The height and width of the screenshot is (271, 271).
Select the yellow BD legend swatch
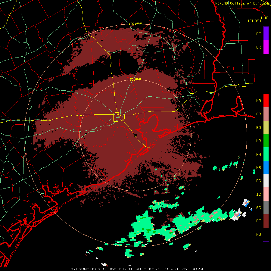pos(266,127)
